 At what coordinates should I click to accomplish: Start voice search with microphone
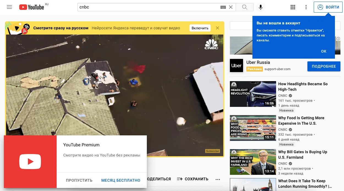pyautogui.click(x=261, y=7)
